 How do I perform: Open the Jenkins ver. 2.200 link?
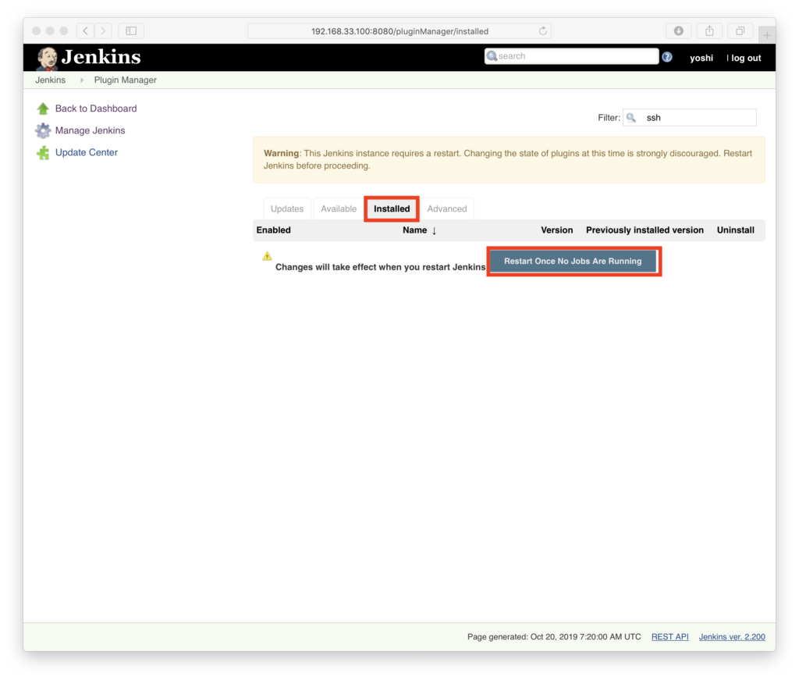click(732, 637)
